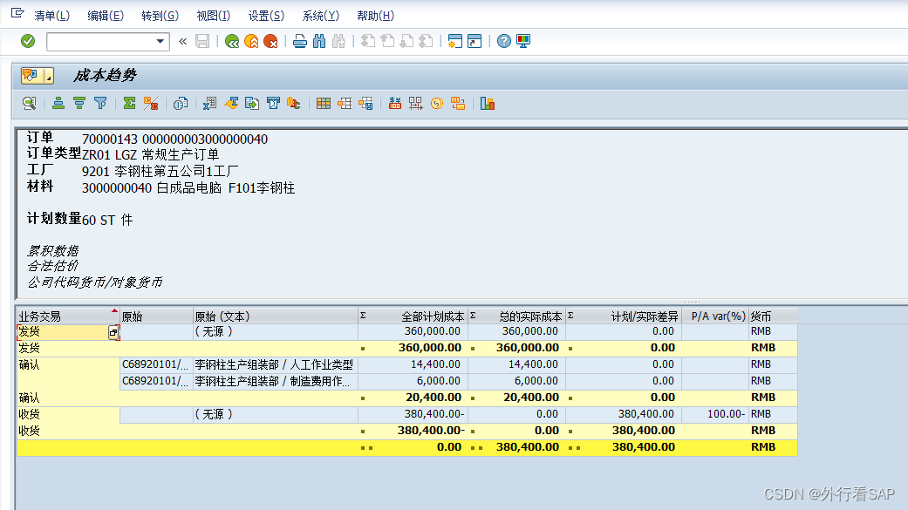Viewport: 908px width, 510px height.
Task: Click the binoculars Find icon
Action: [318, 41]
